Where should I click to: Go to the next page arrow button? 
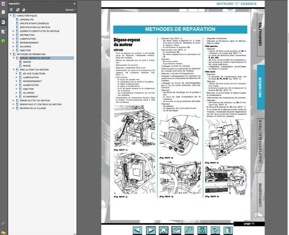[151, 230]
